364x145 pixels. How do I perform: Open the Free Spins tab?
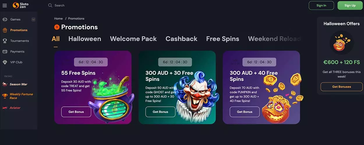tap(223, 39)
